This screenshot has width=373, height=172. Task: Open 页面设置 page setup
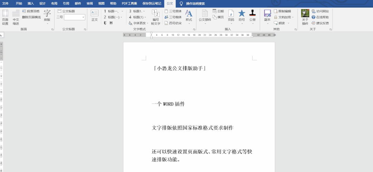coord(5,17)
